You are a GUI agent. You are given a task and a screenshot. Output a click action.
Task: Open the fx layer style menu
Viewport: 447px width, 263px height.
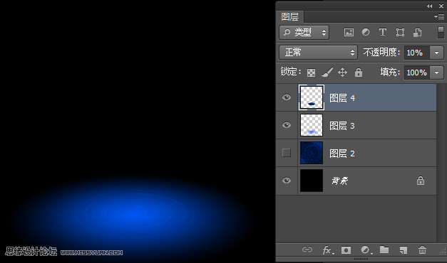[x=327, y=250]
